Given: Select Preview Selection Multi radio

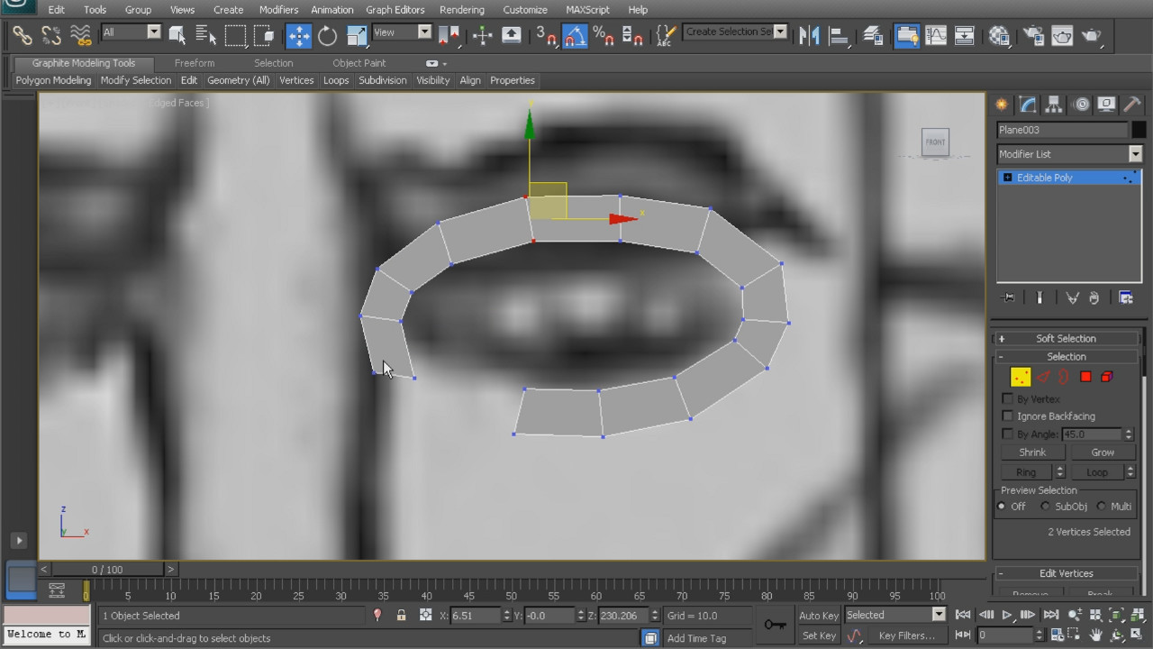Looking at the screenshot, I should pyautogui.click(x=1102, y=507).
